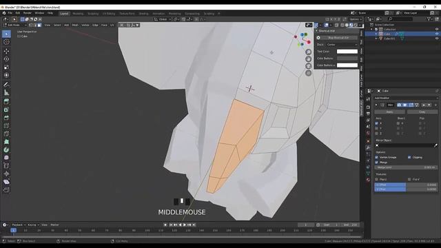This screenshot has width=441, height=248.
Task: Click the Text Color swatch
Action: (x=347, y=52)
